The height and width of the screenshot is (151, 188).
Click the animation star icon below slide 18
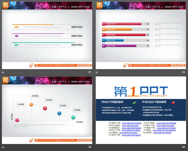97,72
